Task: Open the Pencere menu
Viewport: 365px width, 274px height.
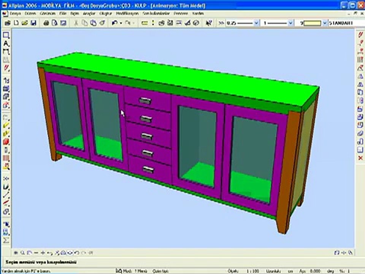Action: tap(181, 14)
